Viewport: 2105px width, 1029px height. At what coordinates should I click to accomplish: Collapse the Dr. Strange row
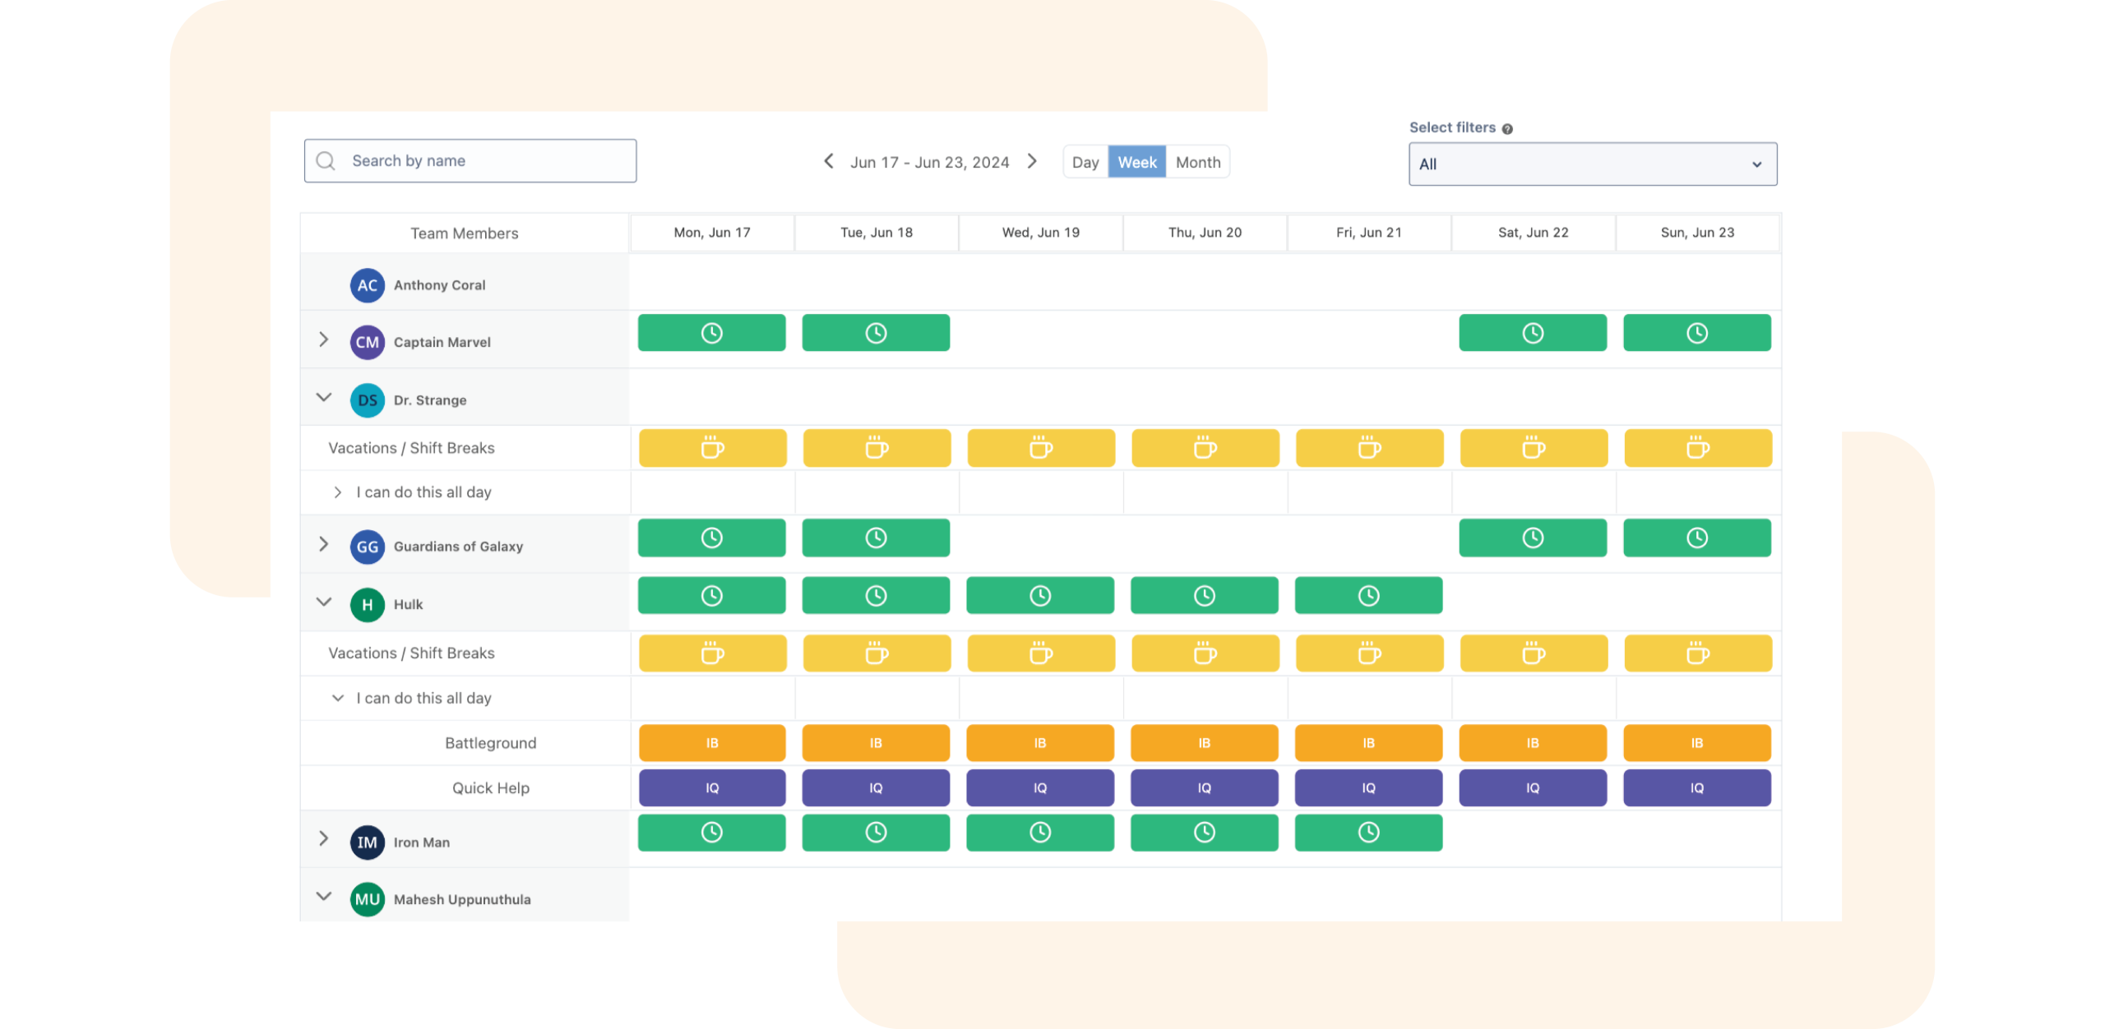coord(324,398)
